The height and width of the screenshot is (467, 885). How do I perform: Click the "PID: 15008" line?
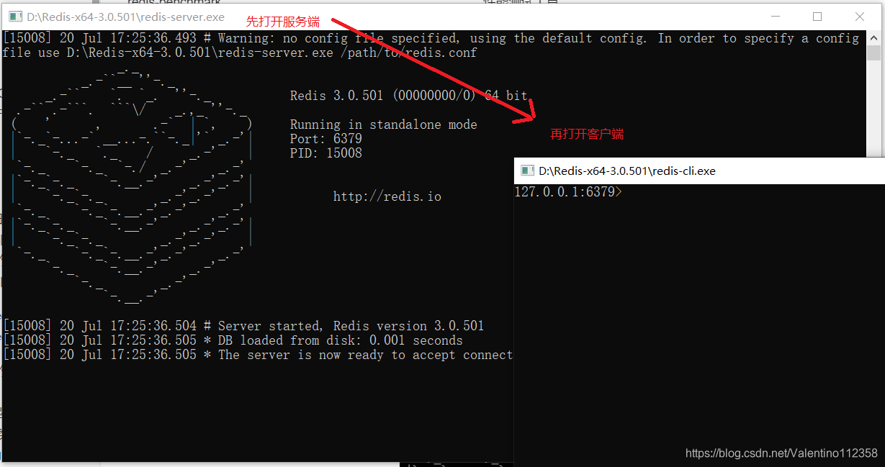click(326, 153)
